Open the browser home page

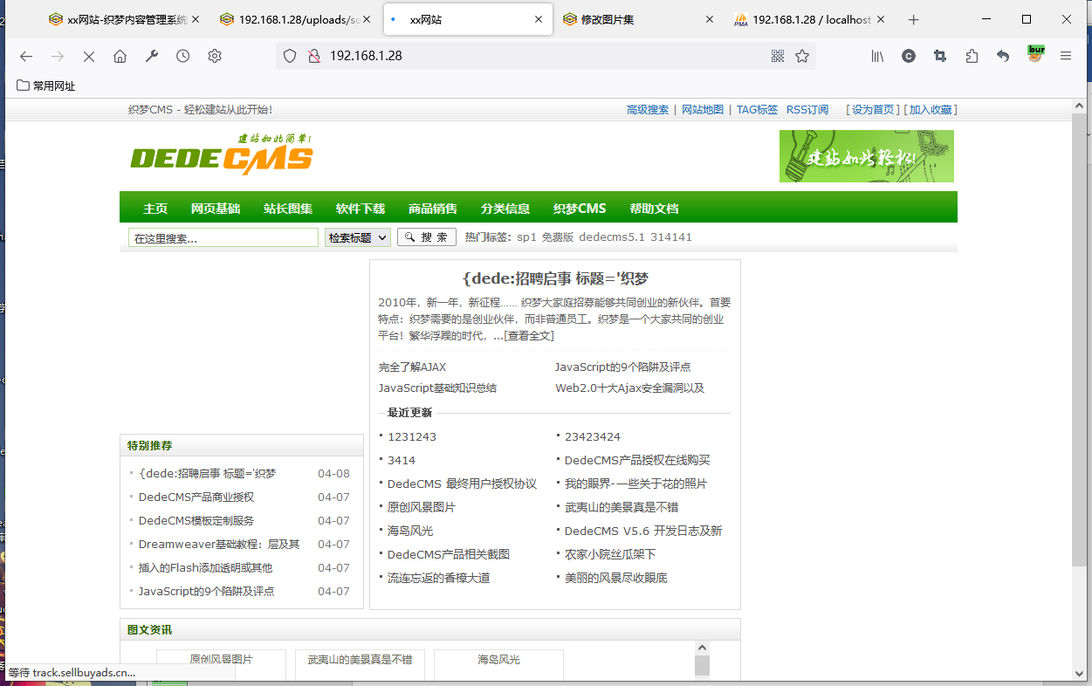(120, 56)
